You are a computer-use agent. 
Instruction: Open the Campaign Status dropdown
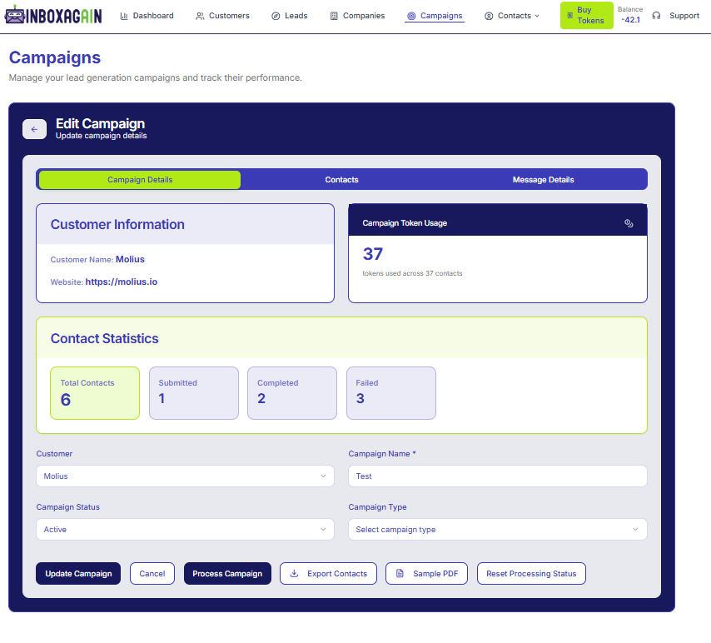coord(185,530)
